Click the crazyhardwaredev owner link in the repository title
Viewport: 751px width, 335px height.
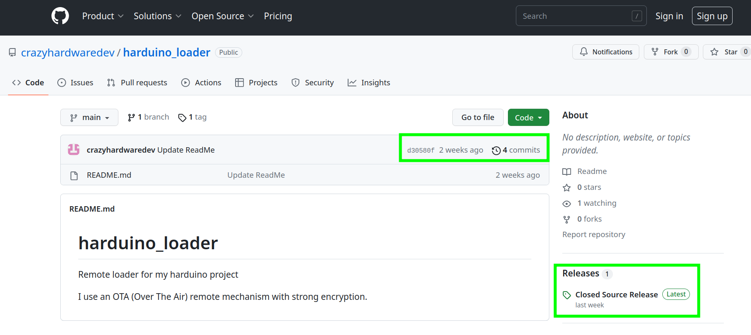point(68,53)
